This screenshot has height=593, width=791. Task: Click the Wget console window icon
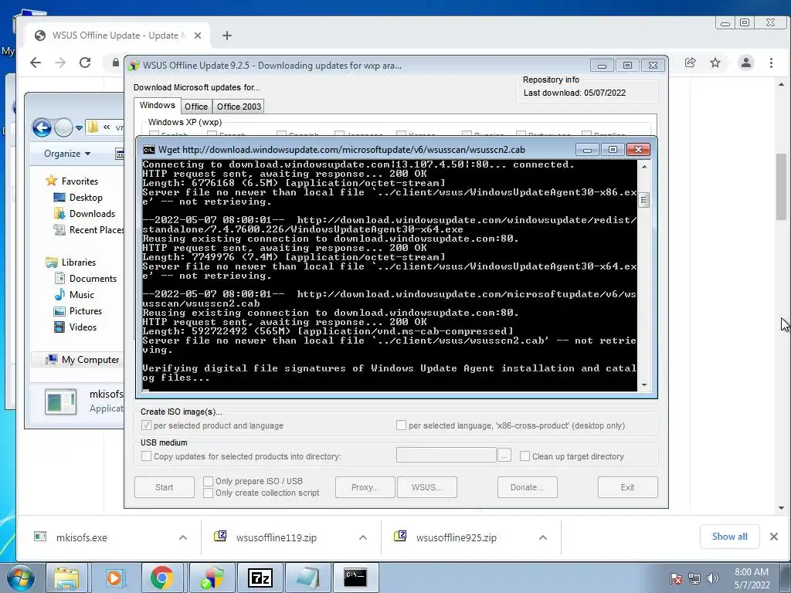(x=149, y=150)
